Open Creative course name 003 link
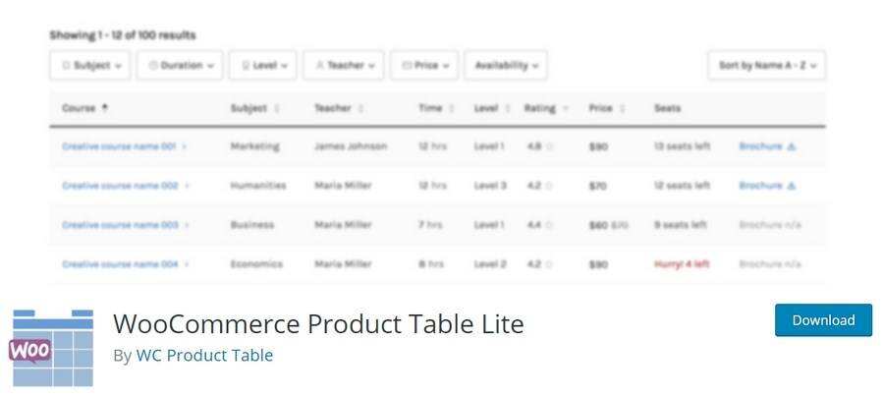This screenshot has width=884, height=398. click(x=120, y=225)
